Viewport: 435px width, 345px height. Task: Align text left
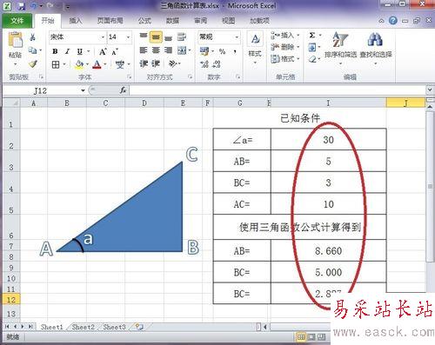(144, 50)
